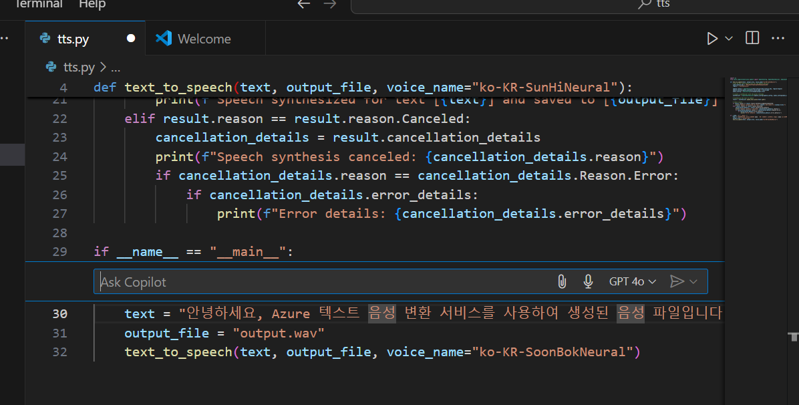
Task: Switch to the Welcome tab
Action: [x=204, y=38]
